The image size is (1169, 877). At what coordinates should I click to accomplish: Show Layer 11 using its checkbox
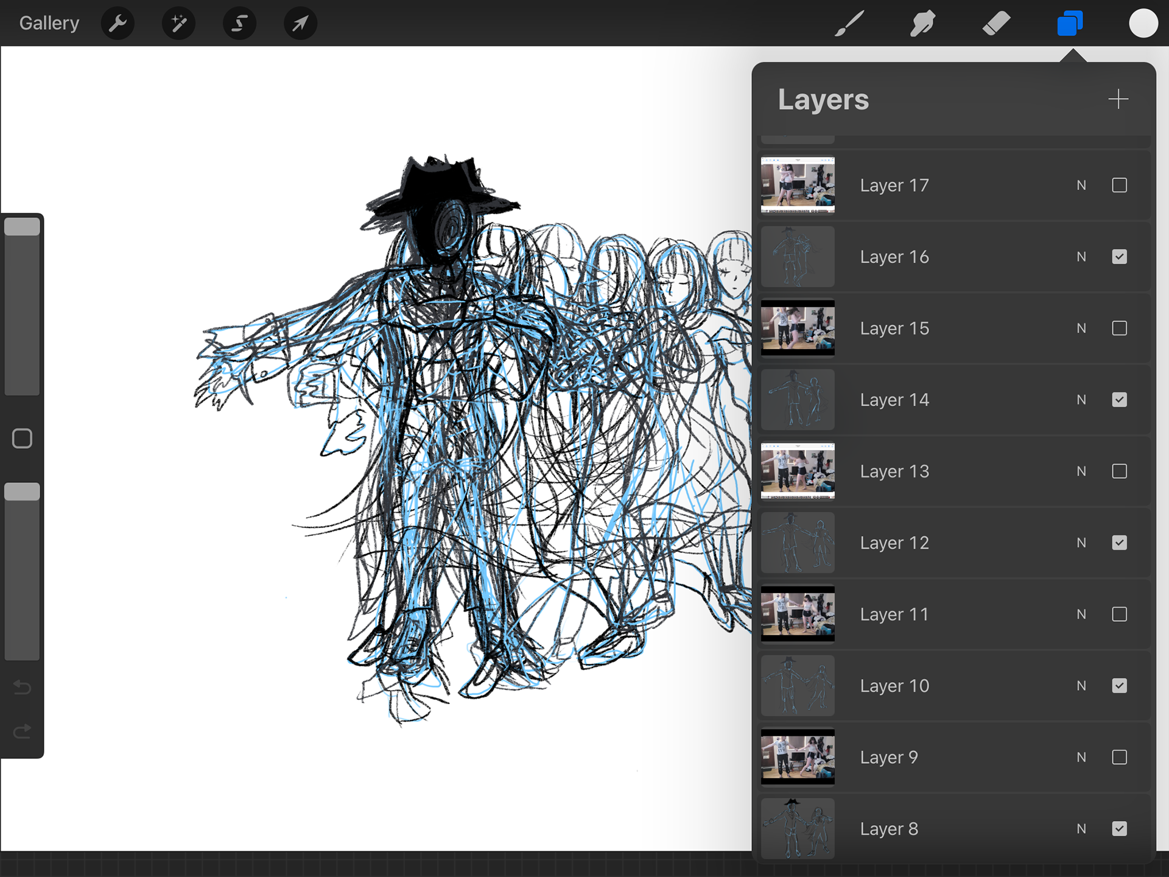1119,614
